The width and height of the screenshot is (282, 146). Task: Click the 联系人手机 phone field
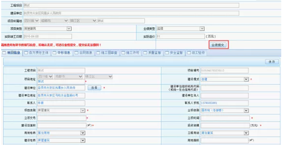[x=225, y=103]
